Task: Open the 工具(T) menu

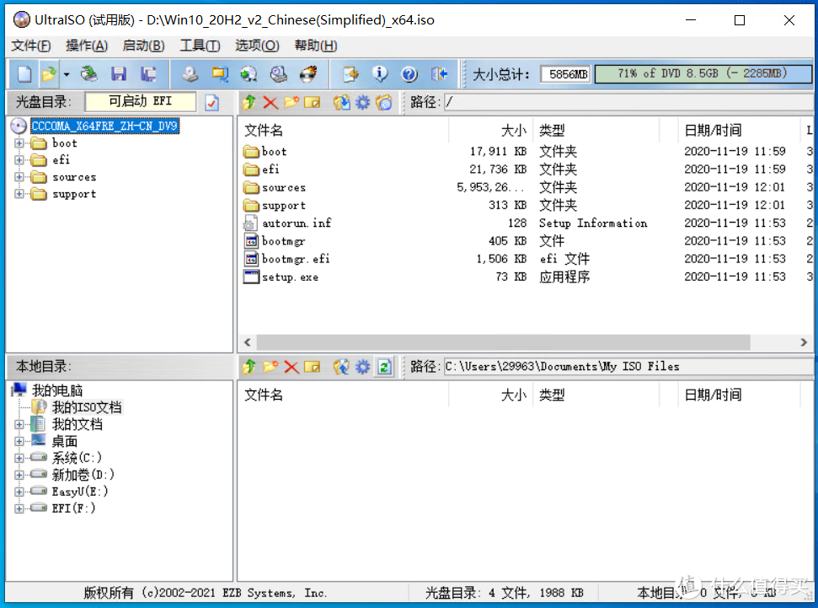Action: [x=200, y=46]
